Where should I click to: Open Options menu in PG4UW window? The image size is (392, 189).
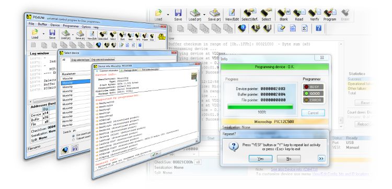86,27
